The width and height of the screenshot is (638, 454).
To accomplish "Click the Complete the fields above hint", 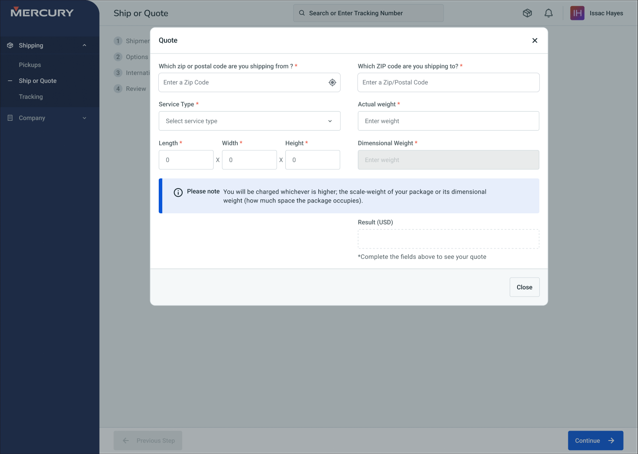I will pos(422,257).
